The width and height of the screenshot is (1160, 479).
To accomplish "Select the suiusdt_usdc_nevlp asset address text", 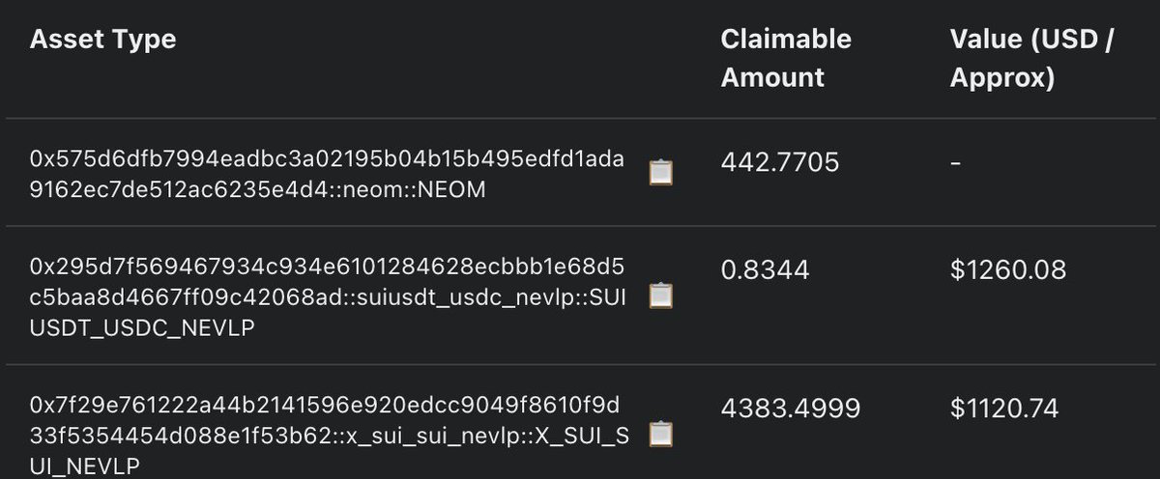I will (328, 296).
